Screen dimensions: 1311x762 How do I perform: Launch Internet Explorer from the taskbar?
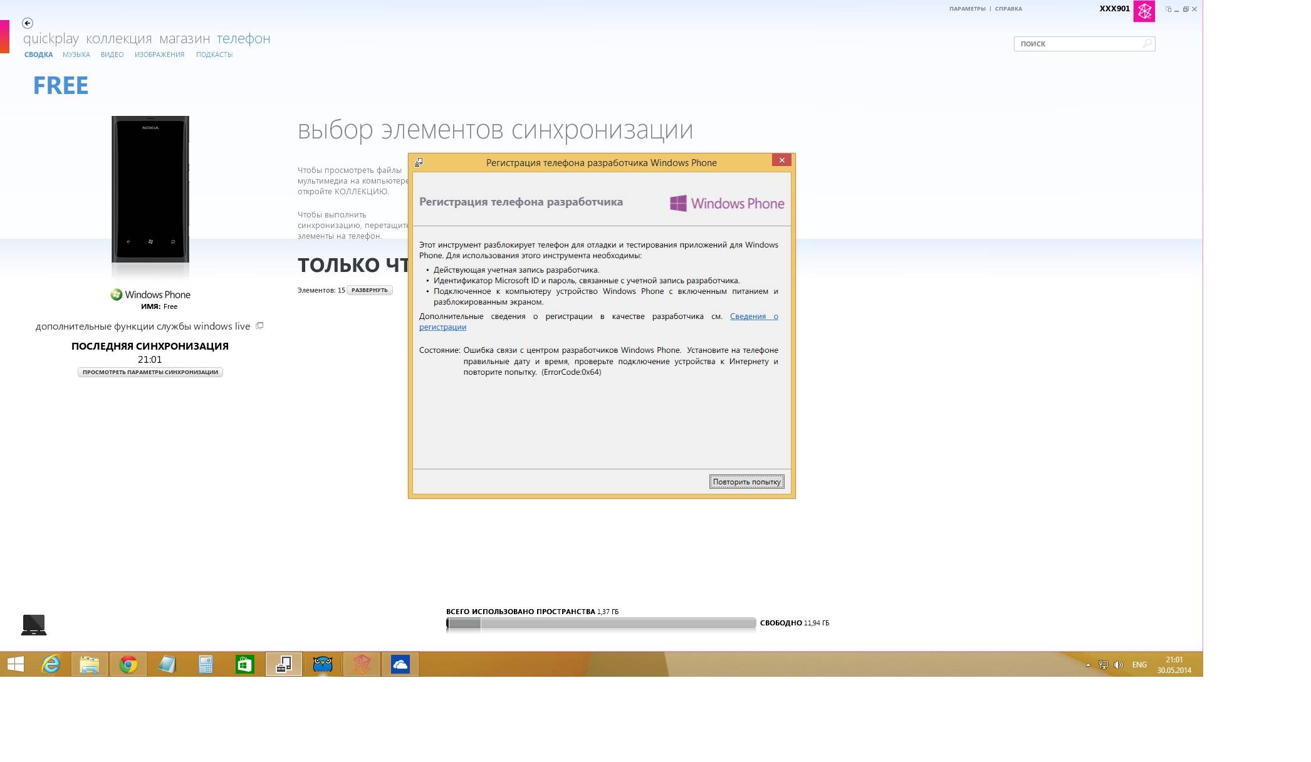[51, 664]
